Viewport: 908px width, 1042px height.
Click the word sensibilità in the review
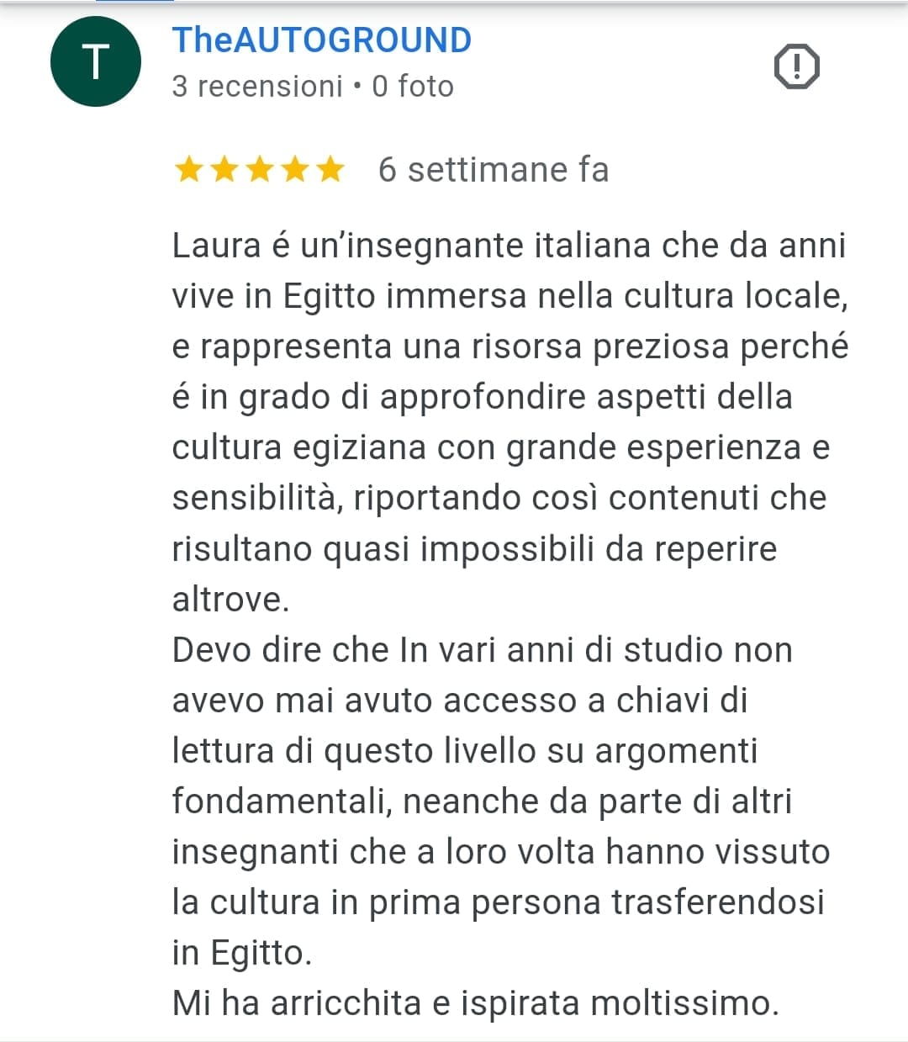[257, 499]
